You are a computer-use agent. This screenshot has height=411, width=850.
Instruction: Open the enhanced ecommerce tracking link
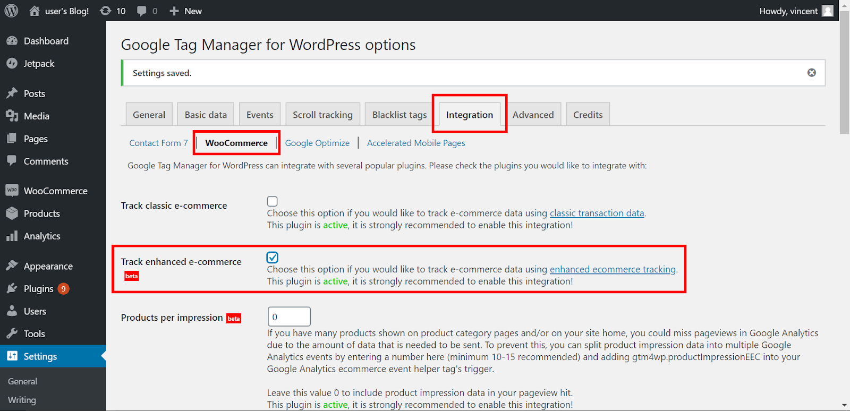(x=613, y=269)
